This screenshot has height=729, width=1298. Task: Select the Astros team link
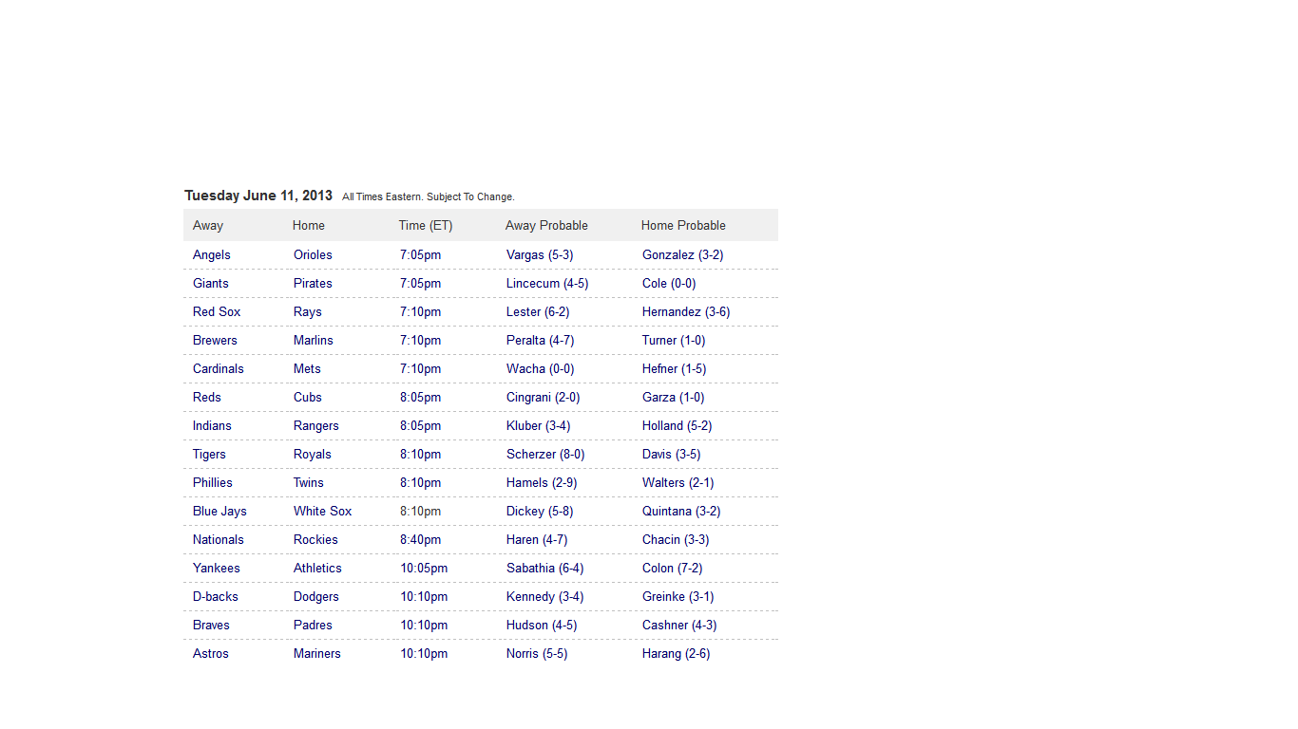(211, 653)
